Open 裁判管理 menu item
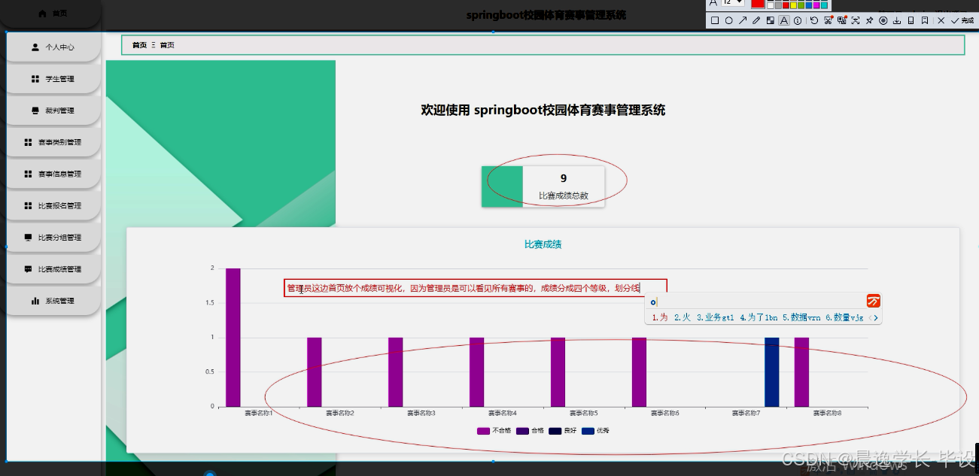 tap(53, 111)
